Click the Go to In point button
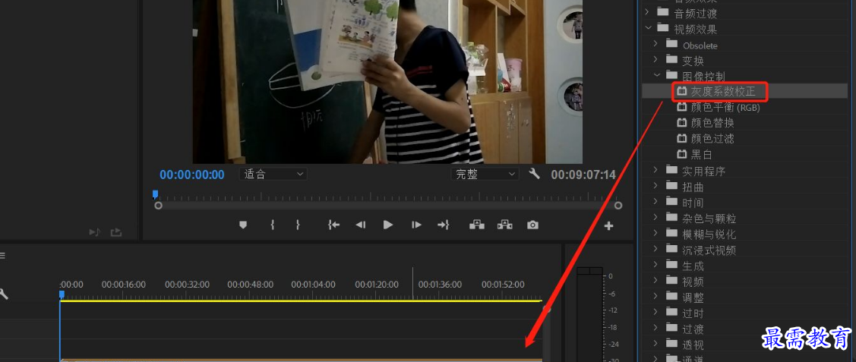856x362 pixels. tap(334, 225)
